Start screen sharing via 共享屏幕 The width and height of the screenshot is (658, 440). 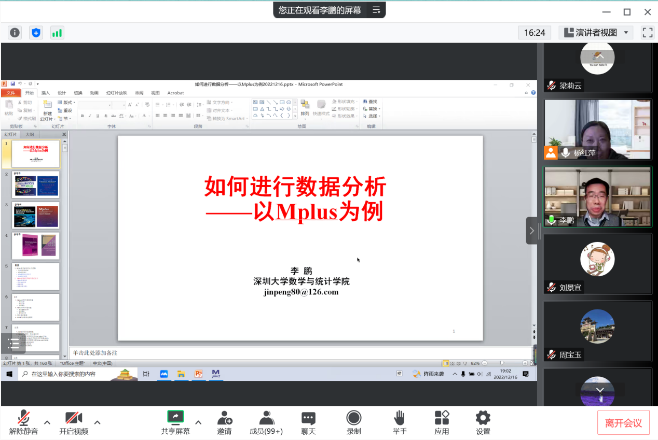point(175,422)
